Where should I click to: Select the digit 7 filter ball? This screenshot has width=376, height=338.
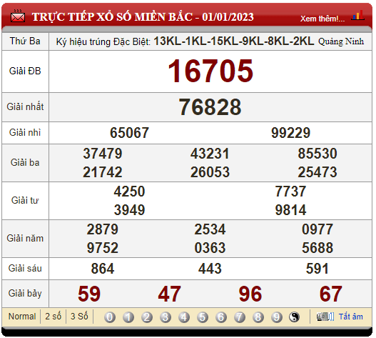[240, 317]
